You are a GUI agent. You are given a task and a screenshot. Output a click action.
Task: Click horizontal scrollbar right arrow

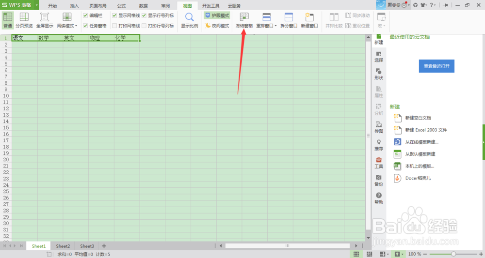[356, 246]
